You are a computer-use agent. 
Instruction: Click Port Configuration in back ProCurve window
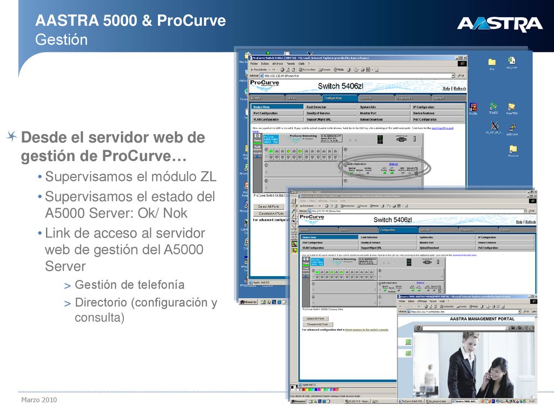pyautogui.click(x=278, y=113)
